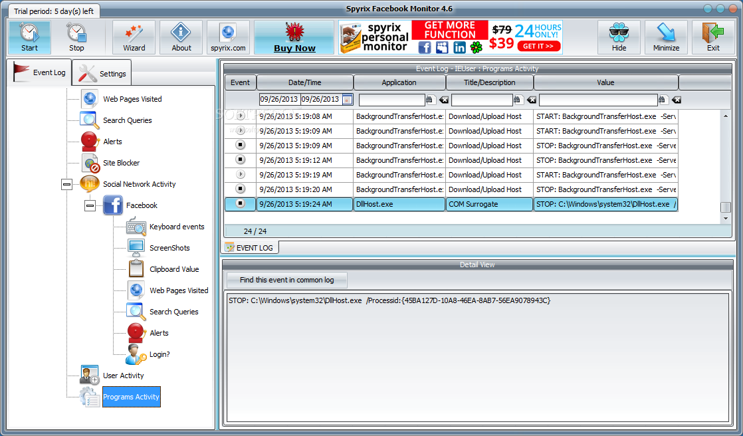Click event log scrollbar down arrow
Screen dimensions: 743x436
point(726,219)
